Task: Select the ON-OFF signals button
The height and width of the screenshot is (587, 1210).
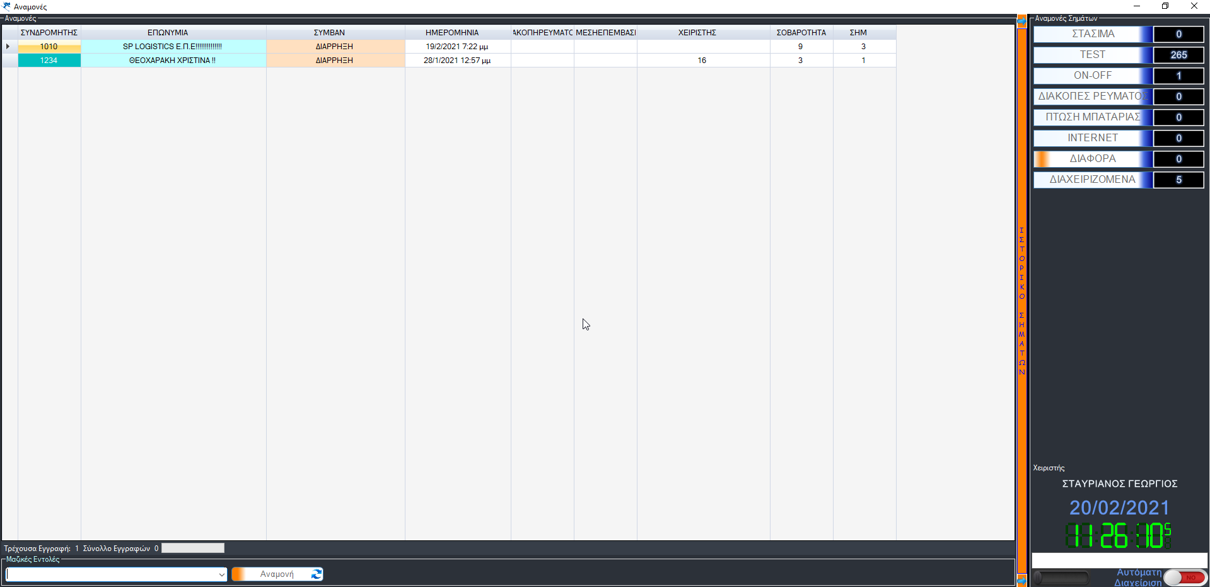Action: point(1093,76)
